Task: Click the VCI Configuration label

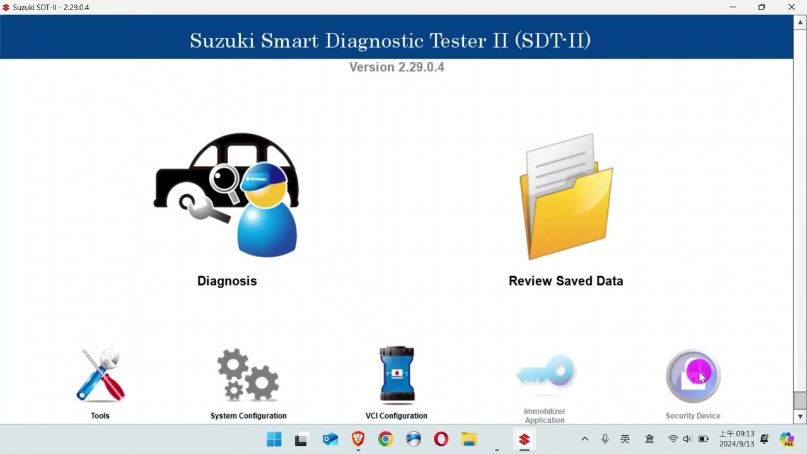Action: tap(397, 416)
